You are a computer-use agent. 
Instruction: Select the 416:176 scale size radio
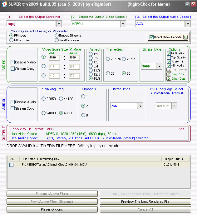(x=43, y=75)
